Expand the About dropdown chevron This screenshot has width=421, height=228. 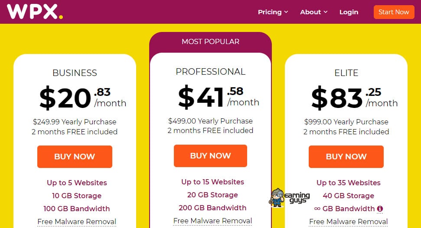coord(326,12)
